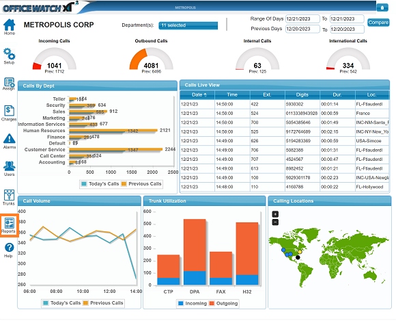This screenshot has width=396, height=323.
Task: Click the Calls Live View panel header
Action: click(285, 85)
